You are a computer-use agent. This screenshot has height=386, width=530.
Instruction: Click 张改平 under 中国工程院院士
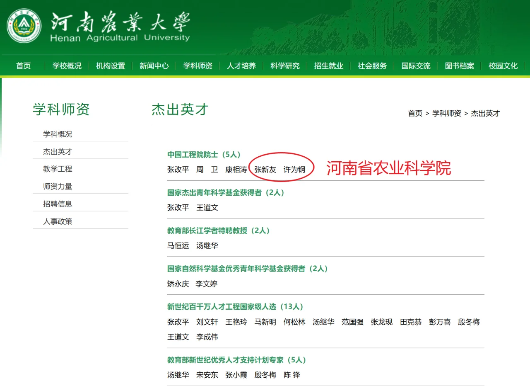(x=178, y=170)
